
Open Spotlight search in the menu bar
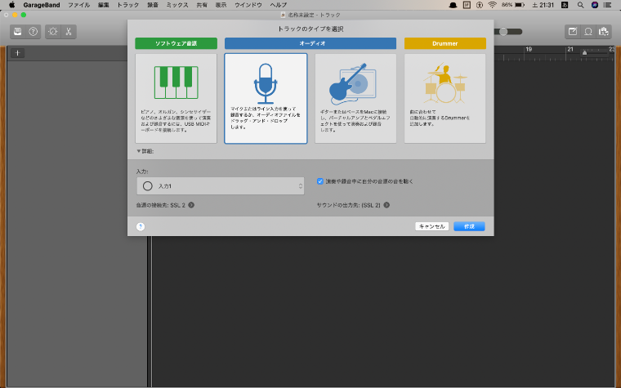(580, 5)
